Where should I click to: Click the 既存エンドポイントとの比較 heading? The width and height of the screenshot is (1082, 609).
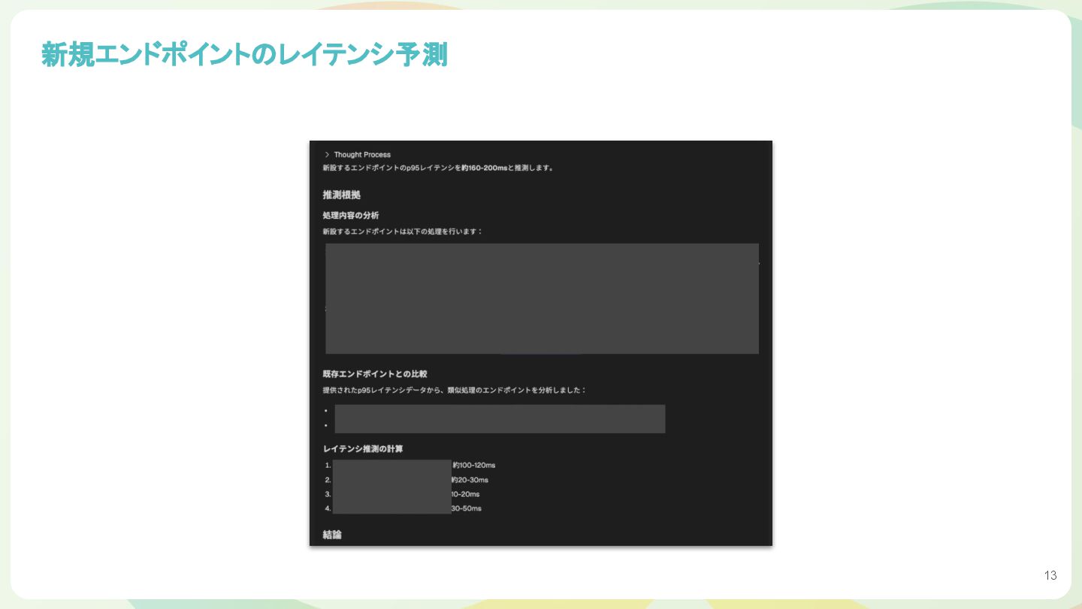point(375,374)
